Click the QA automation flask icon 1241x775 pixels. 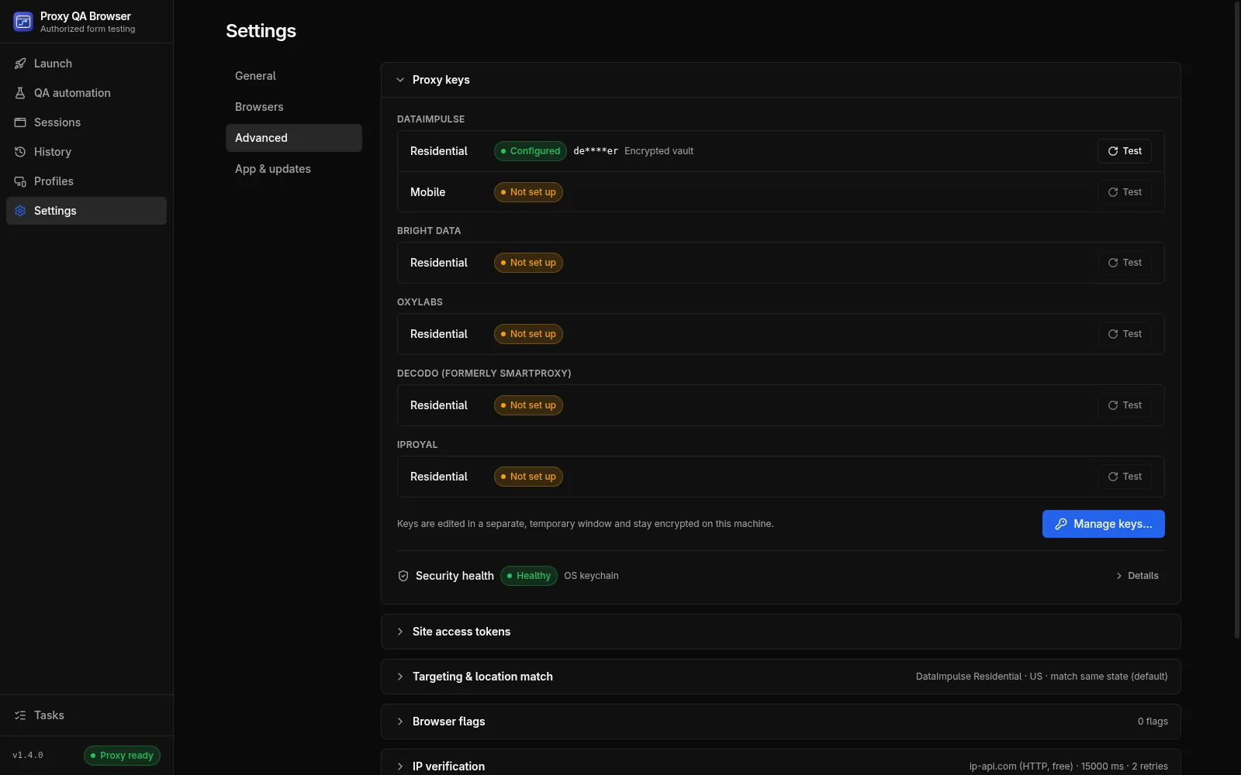20,93
